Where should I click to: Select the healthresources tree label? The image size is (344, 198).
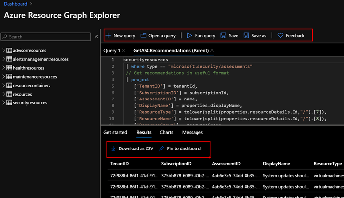(x=29, y=68)
